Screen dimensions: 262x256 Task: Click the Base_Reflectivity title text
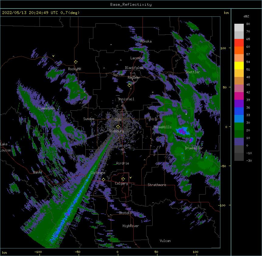pos(131,5)
